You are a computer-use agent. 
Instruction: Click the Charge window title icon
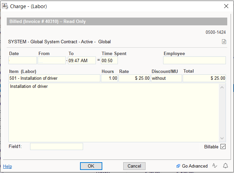click(5, 6)
